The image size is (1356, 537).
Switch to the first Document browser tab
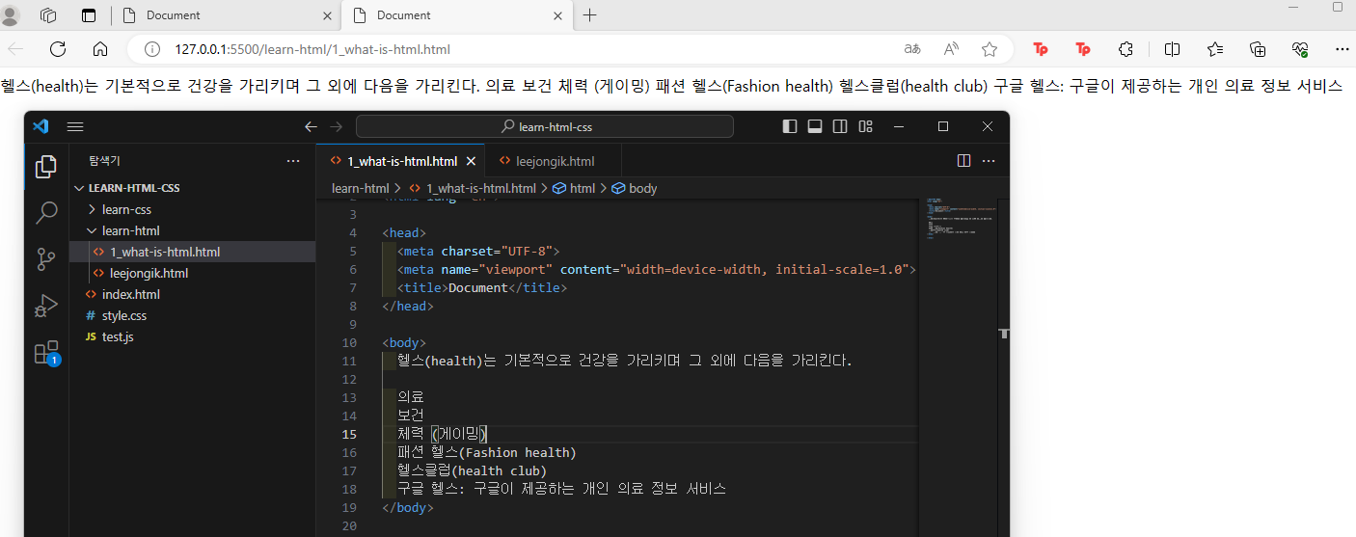[x=225, y=15]
